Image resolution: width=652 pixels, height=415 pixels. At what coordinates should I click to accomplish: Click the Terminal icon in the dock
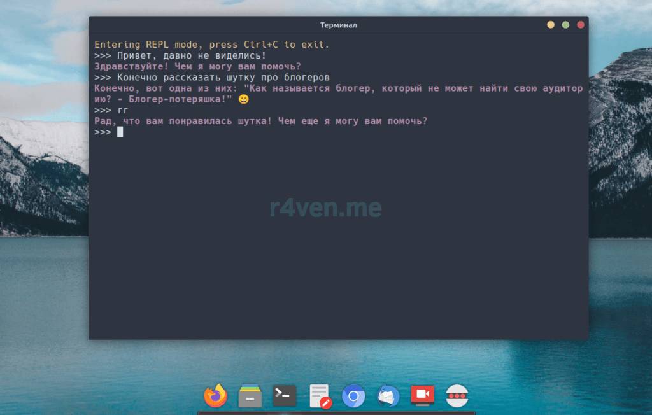tap(285, 396)
